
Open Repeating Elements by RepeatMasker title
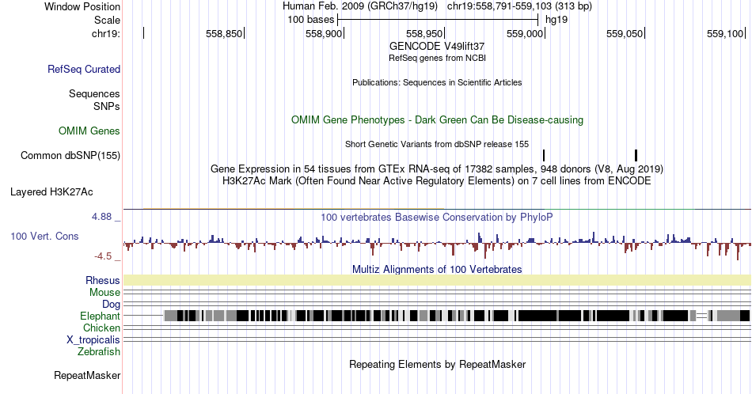tap(437, 364)
